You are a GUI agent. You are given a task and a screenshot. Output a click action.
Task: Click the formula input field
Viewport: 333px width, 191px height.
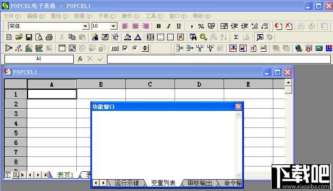click(x=218, y=59)
